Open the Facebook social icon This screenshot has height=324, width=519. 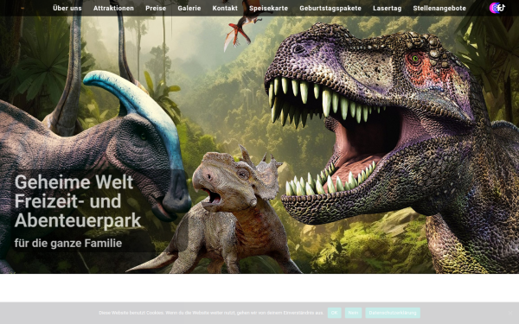point(496,8)
